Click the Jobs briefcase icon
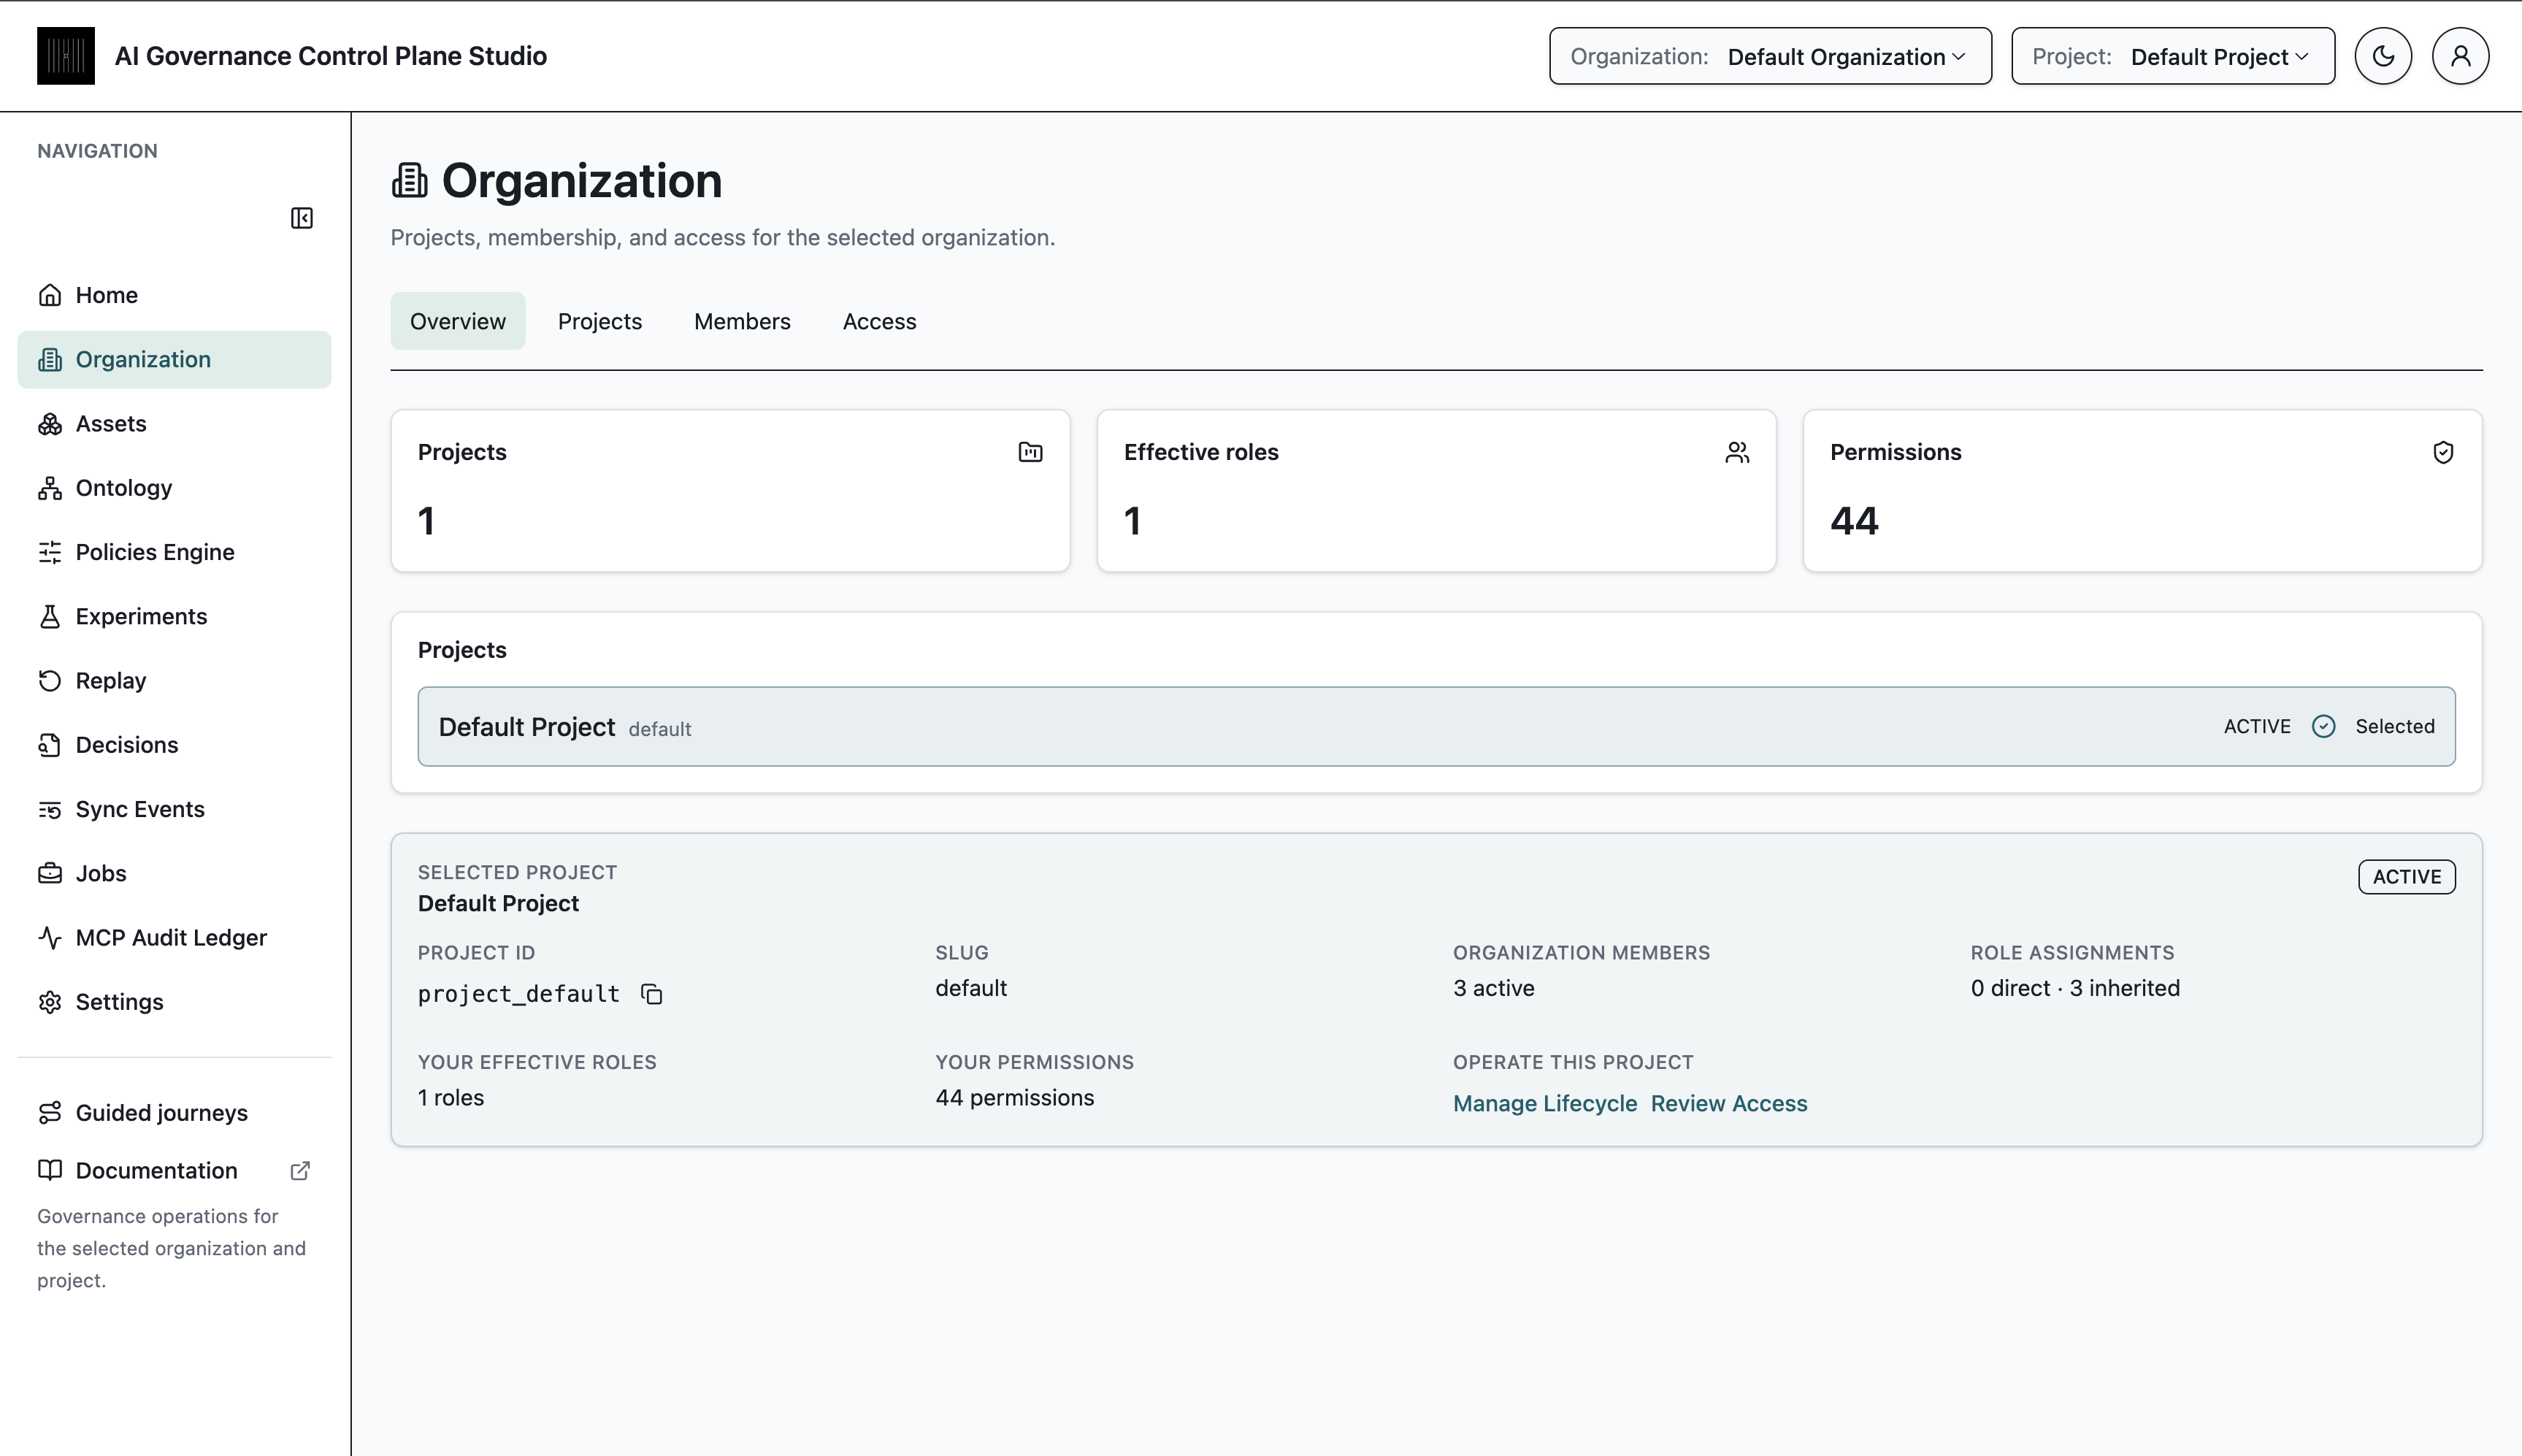The image size is (2522, 1456). pyautogui.click(x=50, y=873)
